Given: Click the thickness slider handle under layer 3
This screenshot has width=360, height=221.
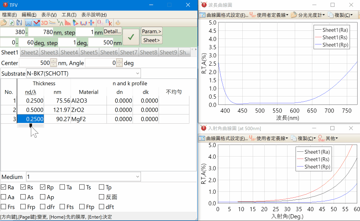Looking at the screenshot, I should pos(31,125).
